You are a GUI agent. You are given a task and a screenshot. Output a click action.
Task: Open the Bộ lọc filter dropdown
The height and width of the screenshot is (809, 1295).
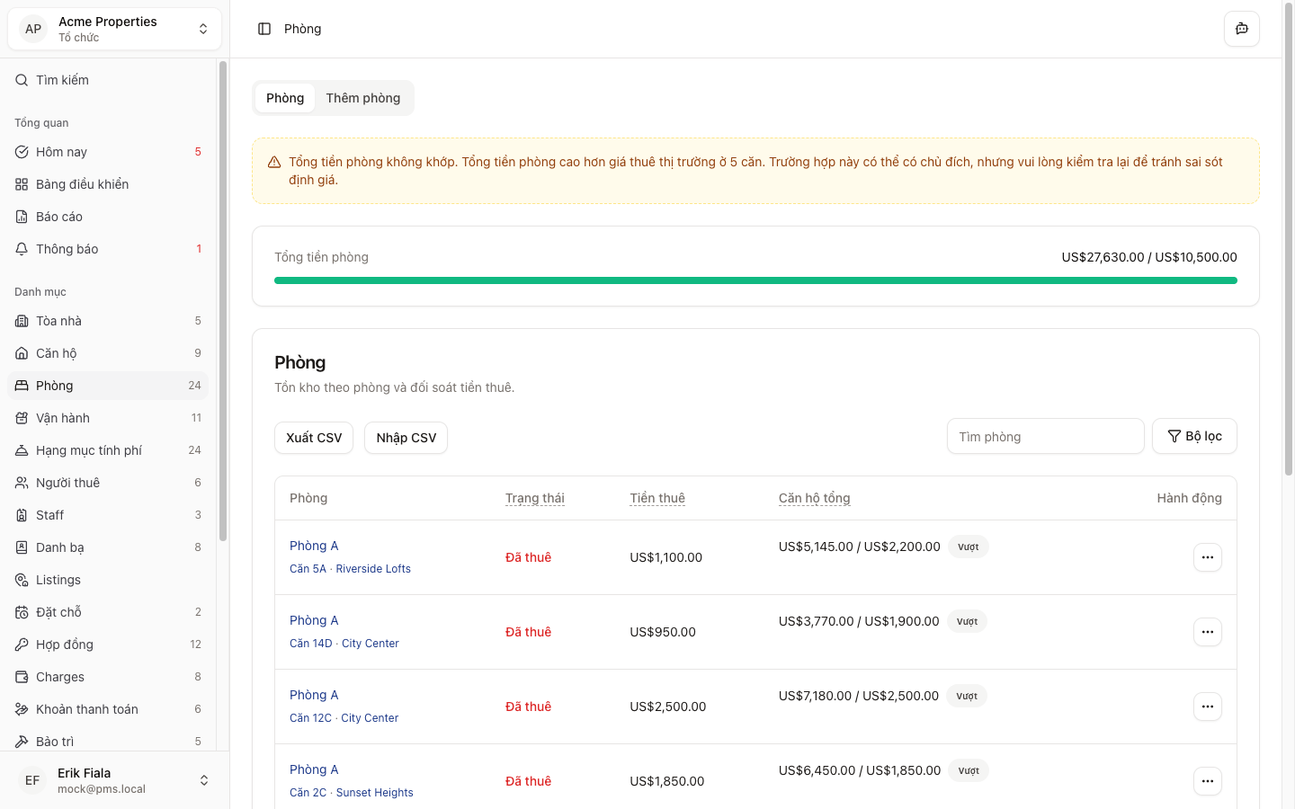point(1194,436)
